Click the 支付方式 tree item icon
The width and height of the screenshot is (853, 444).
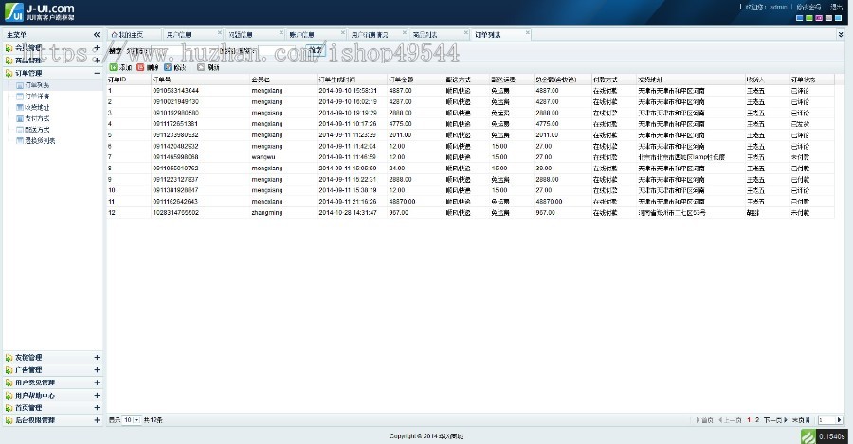20,118
